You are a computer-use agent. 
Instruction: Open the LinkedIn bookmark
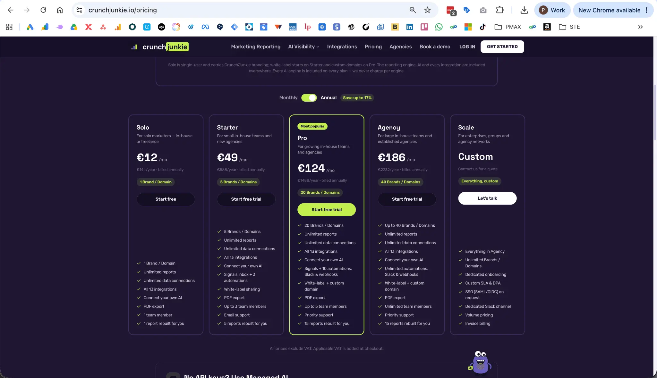410,27
